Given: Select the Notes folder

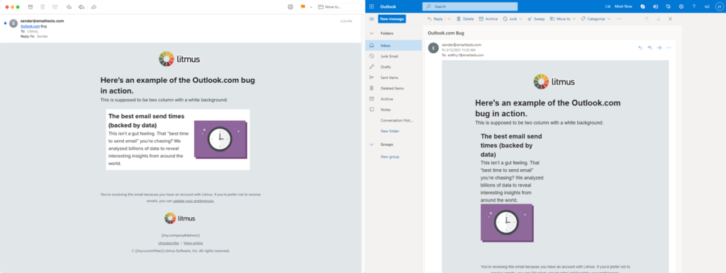Looking at the screenshot, I should (x=393, y=110).
